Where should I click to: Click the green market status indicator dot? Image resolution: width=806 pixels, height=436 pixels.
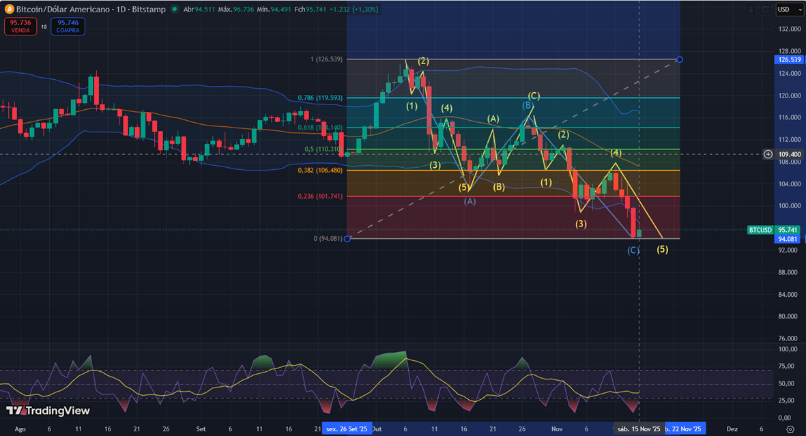pos(175,10)
